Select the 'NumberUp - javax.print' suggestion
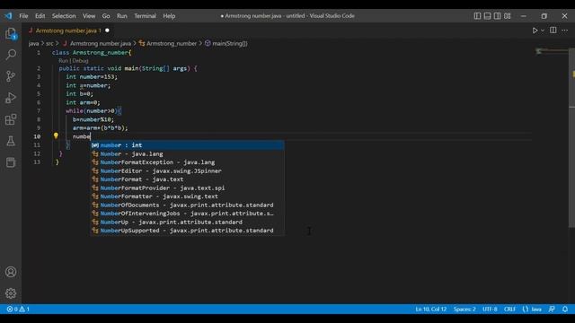575x323 pixels. point(187,222)
